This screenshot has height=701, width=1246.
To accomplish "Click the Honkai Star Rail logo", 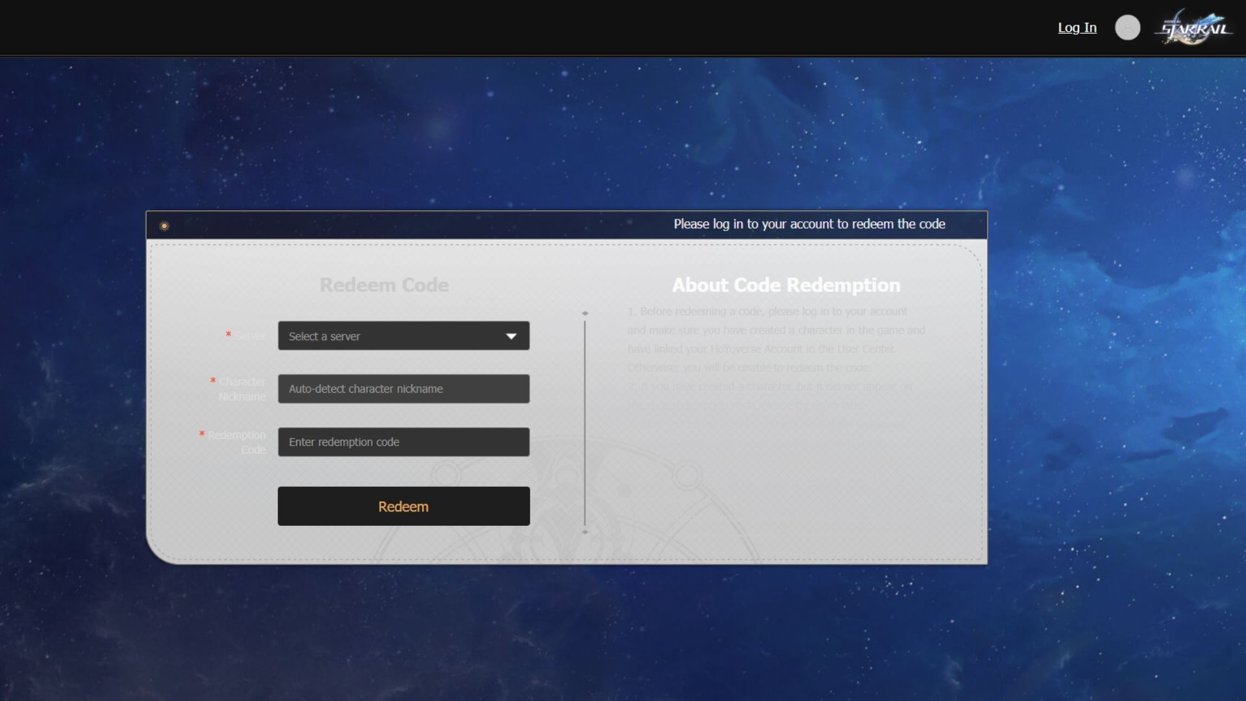I will click(x=1193, y=27).
